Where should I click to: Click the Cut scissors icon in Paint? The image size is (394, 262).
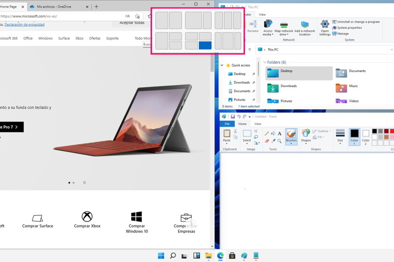coord(235,131)
